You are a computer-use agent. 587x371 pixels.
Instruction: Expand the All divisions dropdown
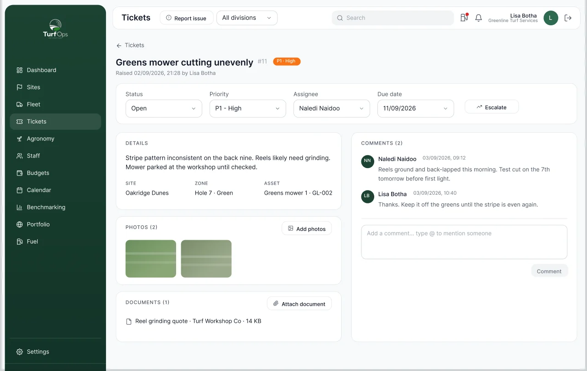[x=247, y=18]
